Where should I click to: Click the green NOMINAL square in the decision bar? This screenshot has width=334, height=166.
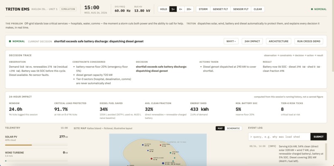click(10, 41)
